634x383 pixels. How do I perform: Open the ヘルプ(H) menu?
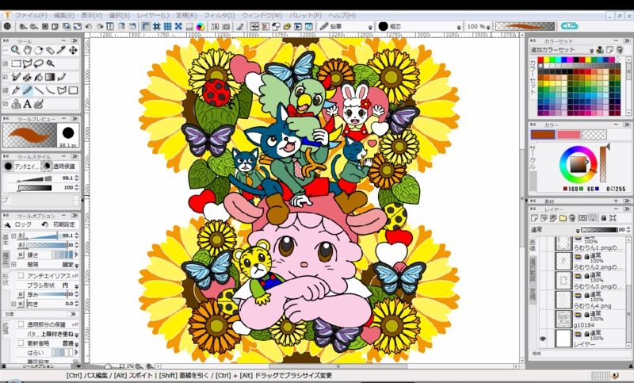[342, 15]
